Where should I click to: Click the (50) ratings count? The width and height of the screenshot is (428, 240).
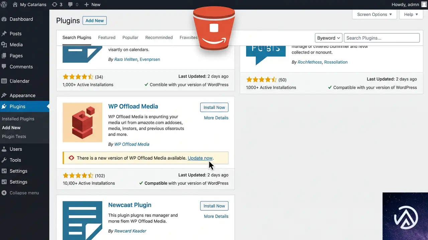[x=283, y=80]
